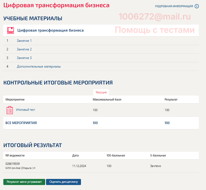Viewport: 206px width, 190px height.
Task: Click the clipboard icon next to Итоговый тест
Action: click(10, 110)
